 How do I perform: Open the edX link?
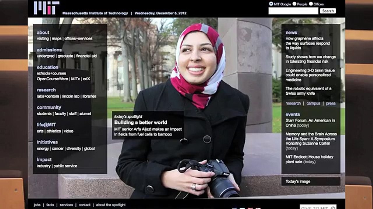(x=87, y=79)
